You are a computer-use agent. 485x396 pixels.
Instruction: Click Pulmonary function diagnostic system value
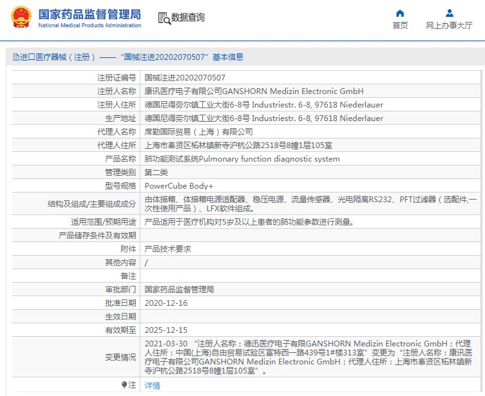pyautogui.click(x=242, y=159)
